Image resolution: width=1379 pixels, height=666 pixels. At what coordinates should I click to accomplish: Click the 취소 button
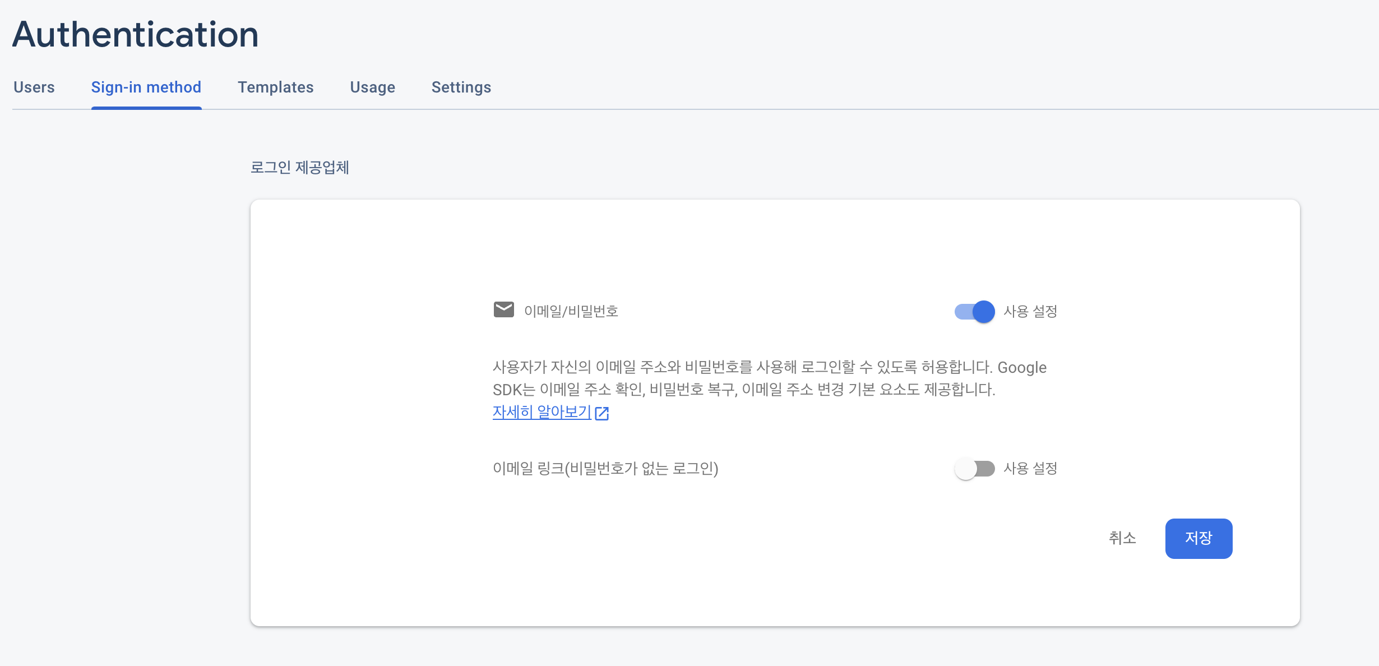pos(1122,538)
